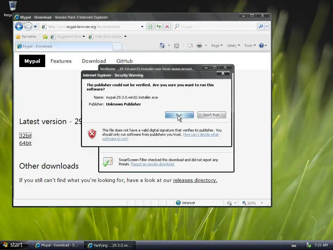This screenshot has width=333, height=250.
Task: Open Print options dropdown arrow
Action: [206, 46]
